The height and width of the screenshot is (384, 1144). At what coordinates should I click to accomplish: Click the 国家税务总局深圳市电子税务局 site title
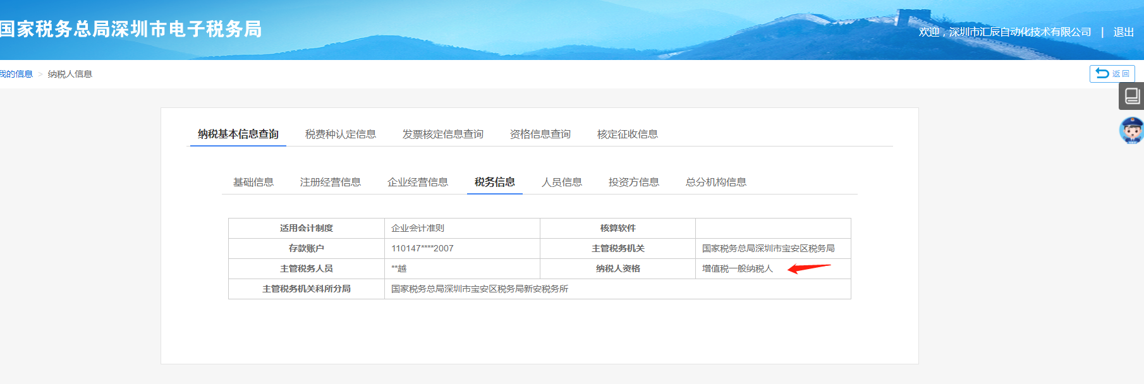tap(131, 29)
